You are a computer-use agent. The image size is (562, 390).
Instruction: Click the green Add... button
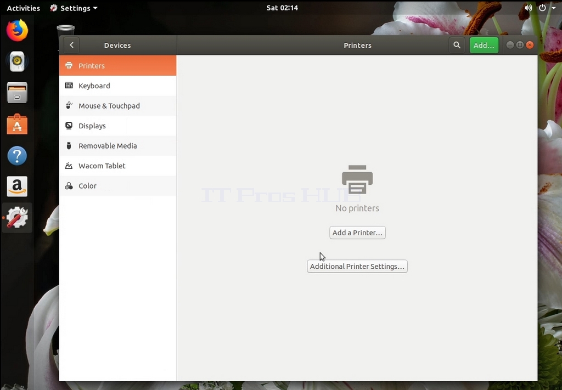[484, 45]
